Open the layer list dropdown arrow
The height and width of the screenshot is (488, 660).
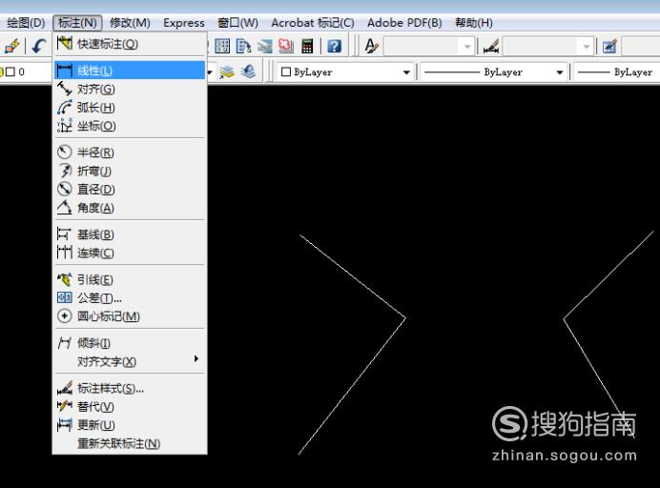pos(210,72)
